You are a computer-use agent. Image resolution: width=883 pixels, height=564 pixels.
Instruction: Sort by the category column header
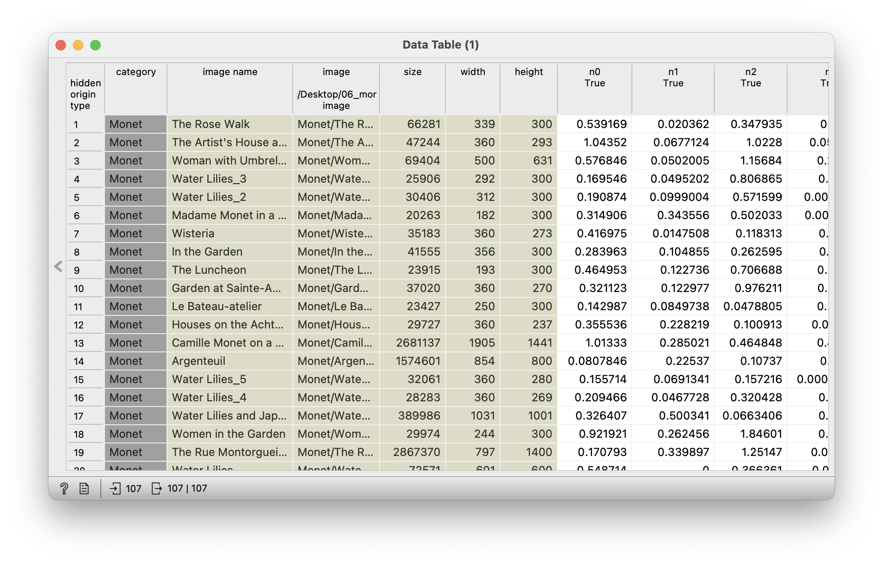tap(136, 89)
